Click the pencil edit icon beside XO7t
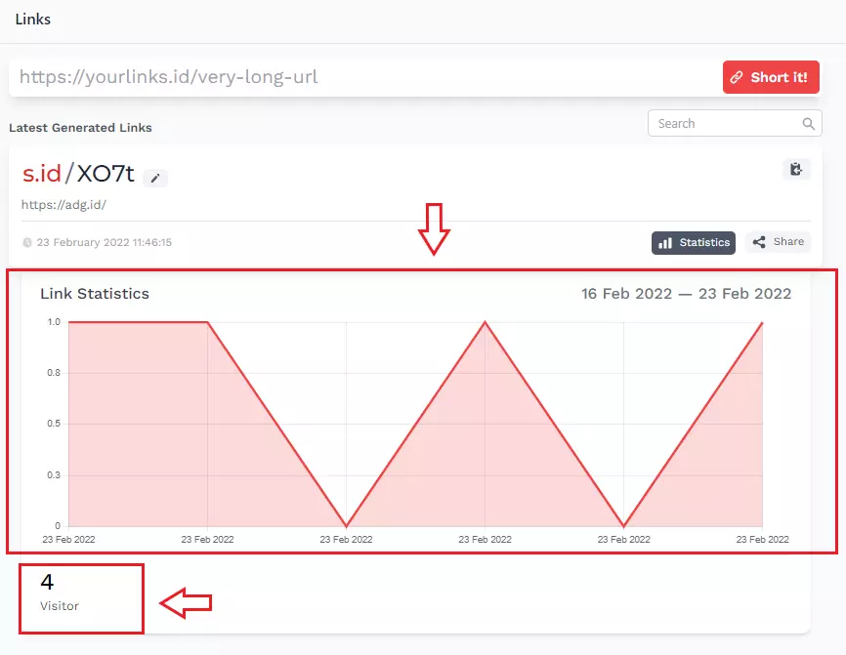The height and width of the screenshot is (655, 846). 155,178
